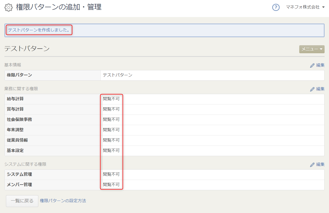
Task: Click the テストパターン value in 基本情報 table
Action: coord(118,75)
